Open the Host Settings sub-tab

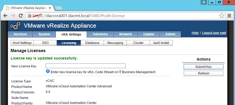[x=22, y=43]
